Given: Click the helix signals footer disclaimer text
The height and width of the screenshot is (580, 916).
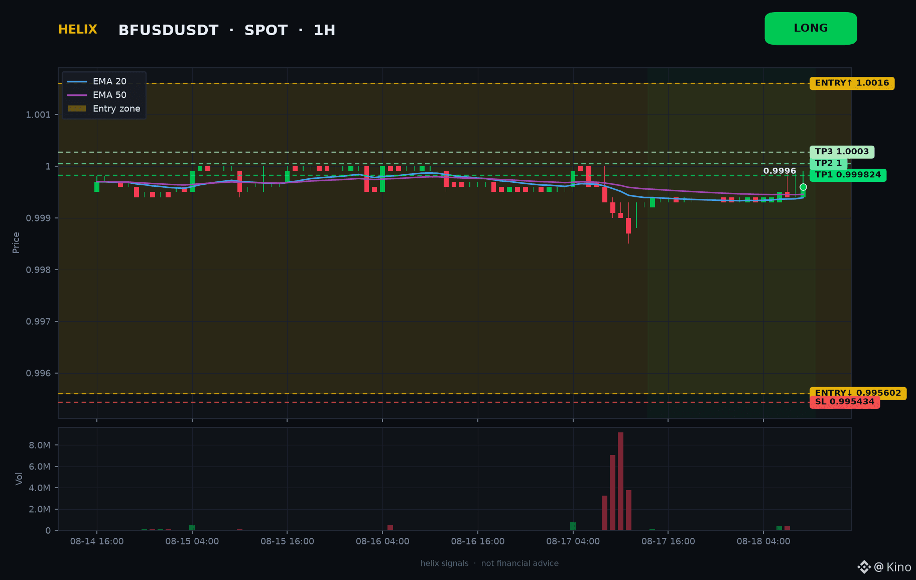Looking at the screenshot, I should [x=489, y=563].
